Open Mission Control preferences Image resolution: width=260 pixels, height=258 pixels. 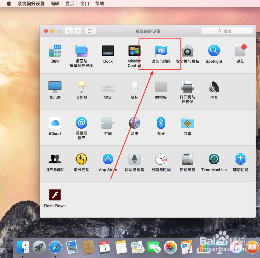click(134, 56)
